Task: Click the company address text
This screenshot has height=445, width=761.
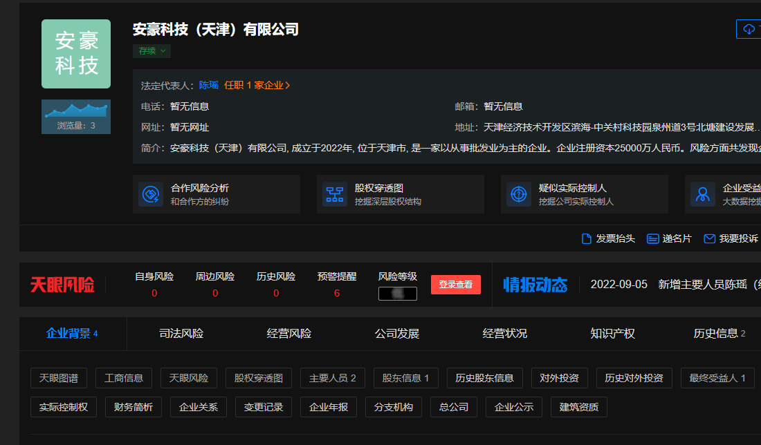Action: (x=621, y=128)
